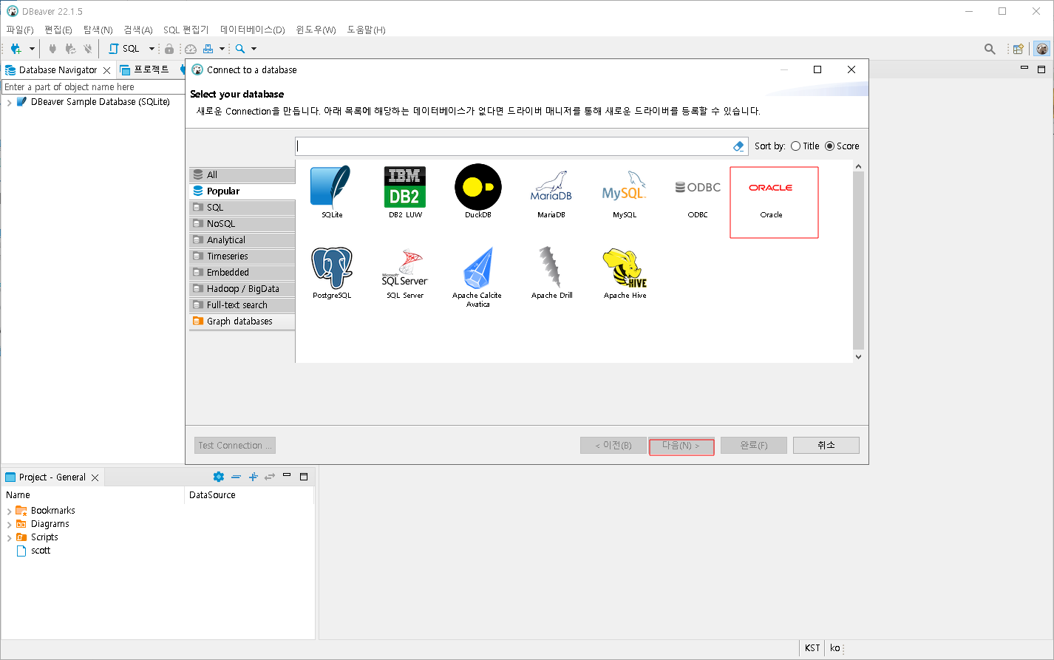The width and height of the screenshot is (1054, 660).
Task: Close the Database Navigator tab
Action: (106, 70)
